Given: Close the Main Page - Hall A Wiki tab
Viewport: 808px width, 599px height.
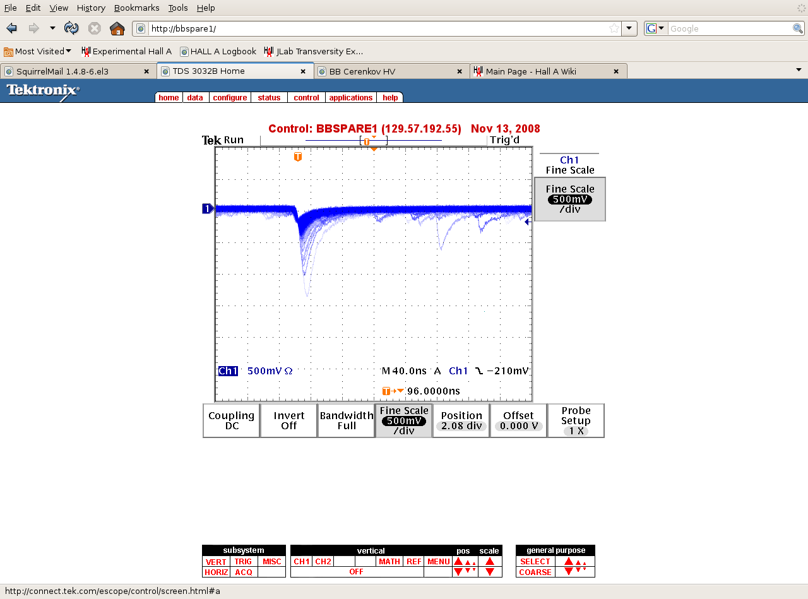Looking at the screenshot, I should 616,71.
